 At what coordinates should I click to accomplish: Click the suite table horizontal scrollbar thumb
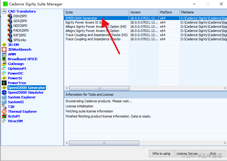99,88
